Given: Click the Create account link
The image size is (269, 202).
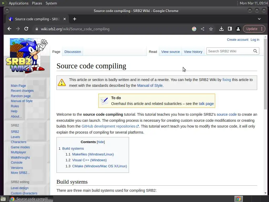Looking at the screenshot, I should coord(237,40).
